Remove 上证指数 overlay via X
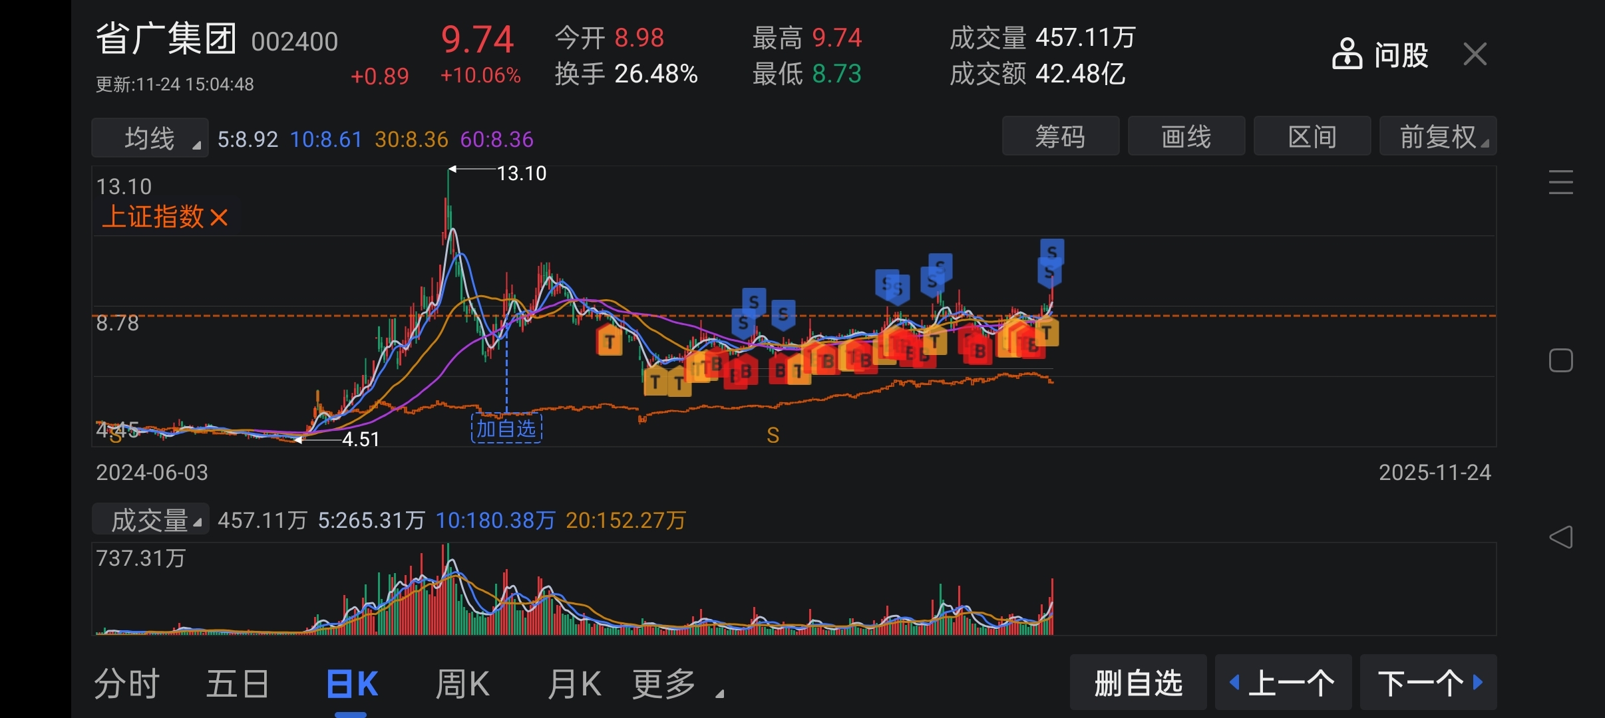 (x=219, y=217)
